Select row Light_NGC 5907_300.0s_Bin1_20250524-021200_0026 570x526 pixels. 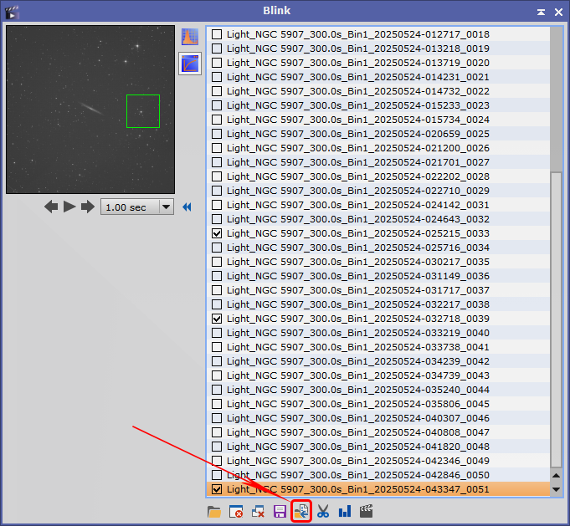tap(378, 148)
